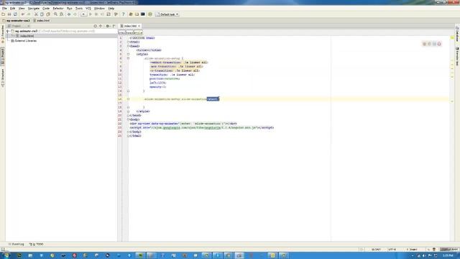Screen dimensions: 460x259
Task: Click Scroll from Source icon in Project panel
Action: tap(95, 26)
